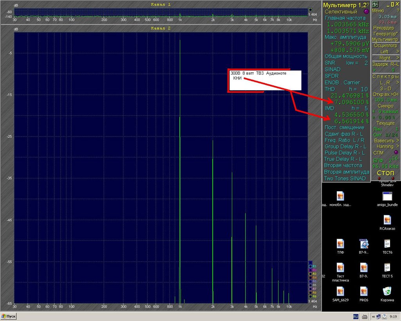
Task: Open the МИ26 desktop file icon
Action: (x=364, y=294)
